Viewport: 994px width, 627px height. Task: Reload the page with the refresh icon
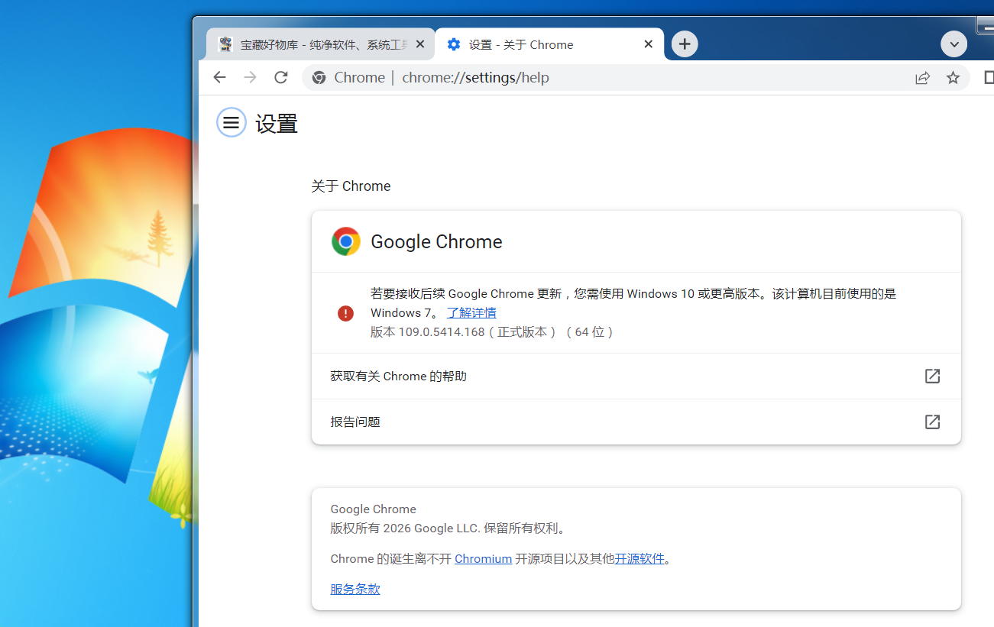click(x=281, y=77)
